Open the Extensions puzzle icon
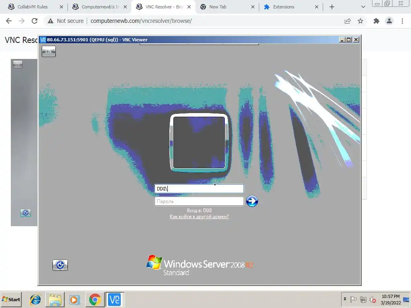Screen dimensions: 411x308 coord(376,21)
